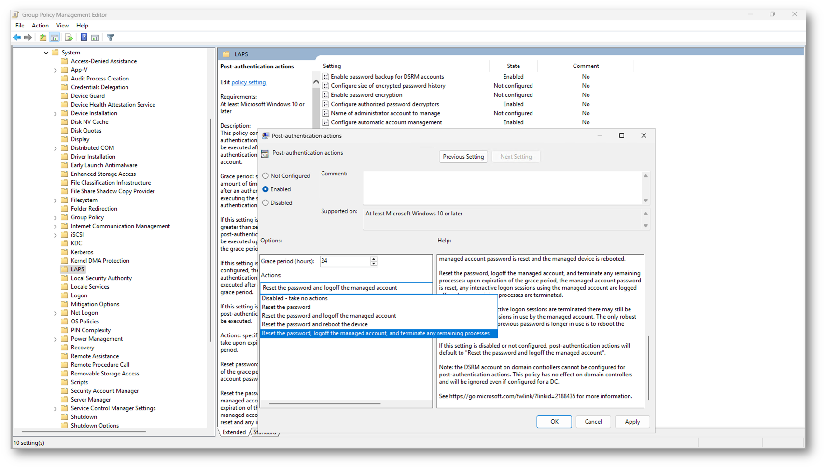
Task: Open the View menu
Action: click(x=62, y=26)
